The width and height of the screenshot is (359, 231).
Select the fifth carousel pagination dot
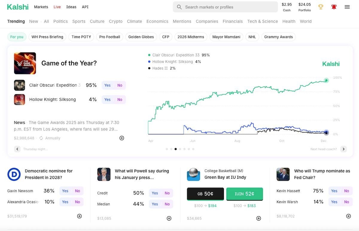pyautogui.click(x=184, y=149)
